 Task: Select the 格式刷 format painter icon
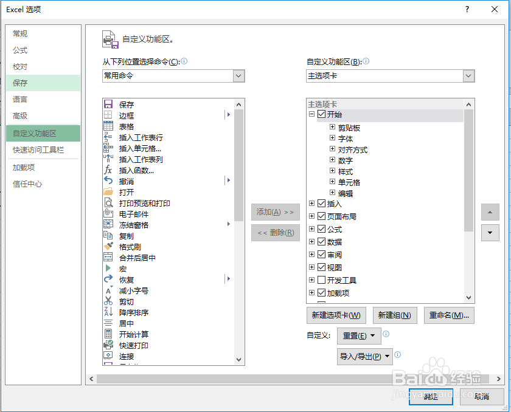point(108,246)
